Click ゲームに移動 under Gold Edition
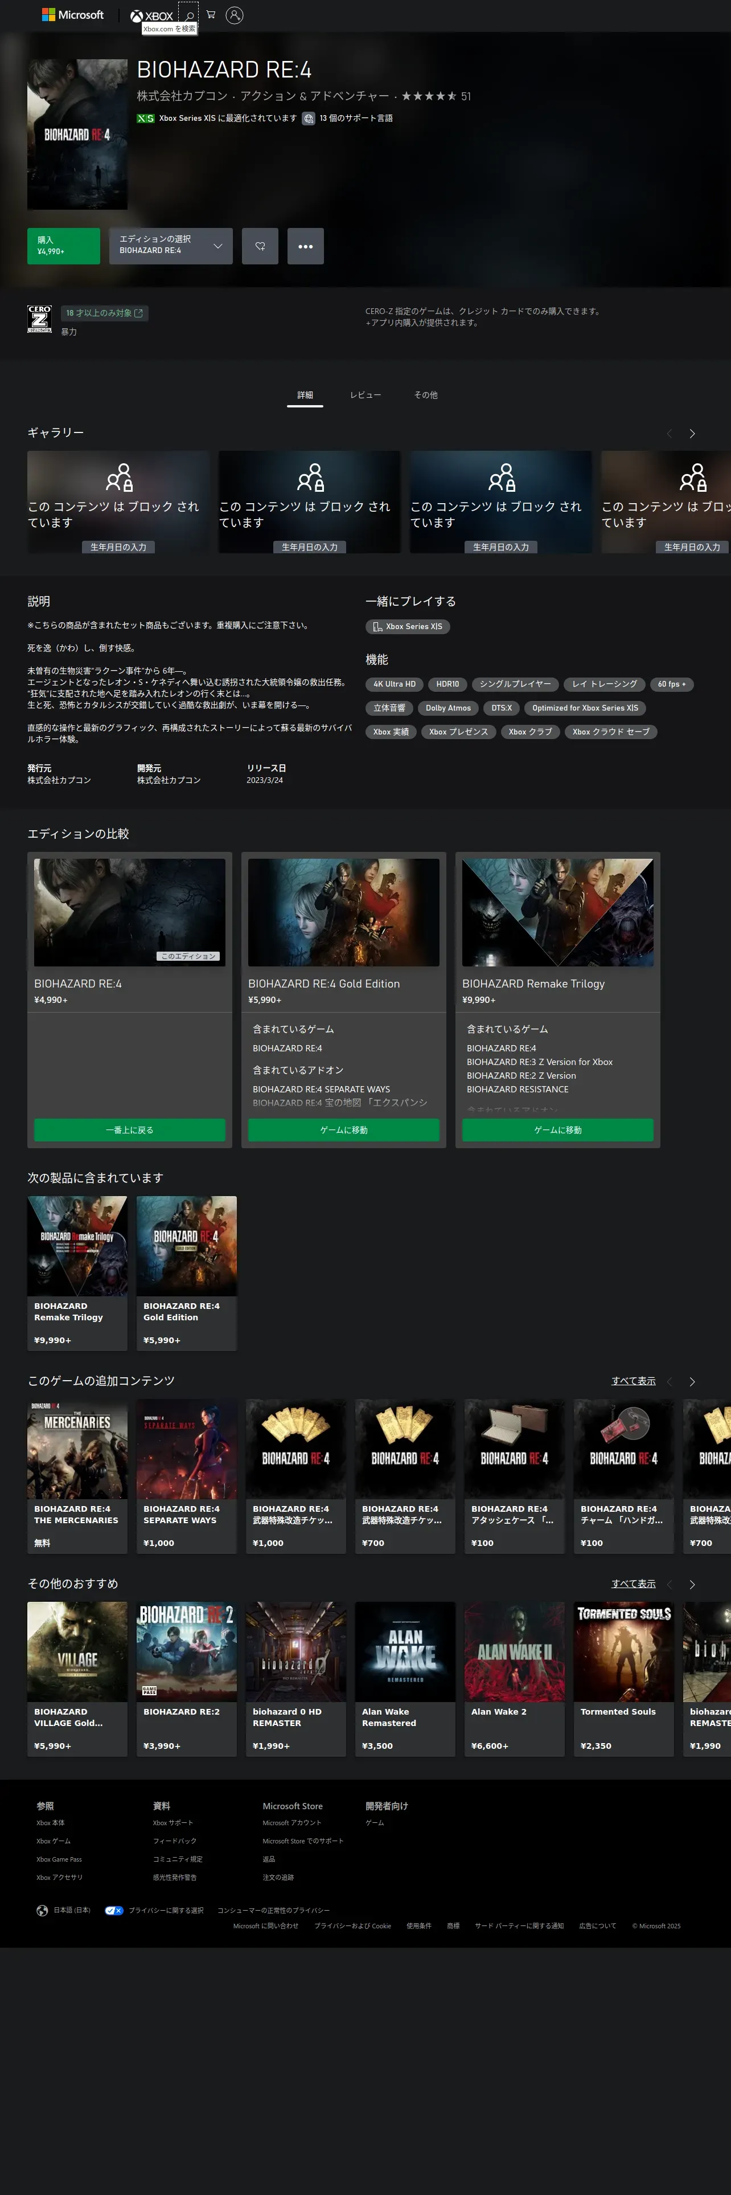 coord(344,1130)
